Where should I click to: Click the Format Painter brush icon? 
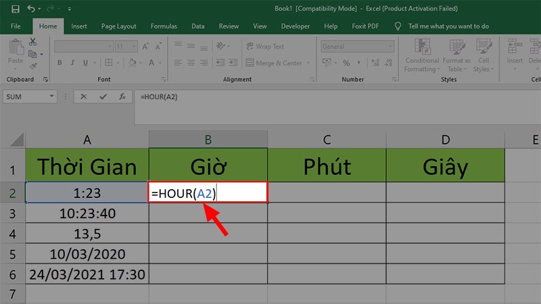[x=33, y=66]
